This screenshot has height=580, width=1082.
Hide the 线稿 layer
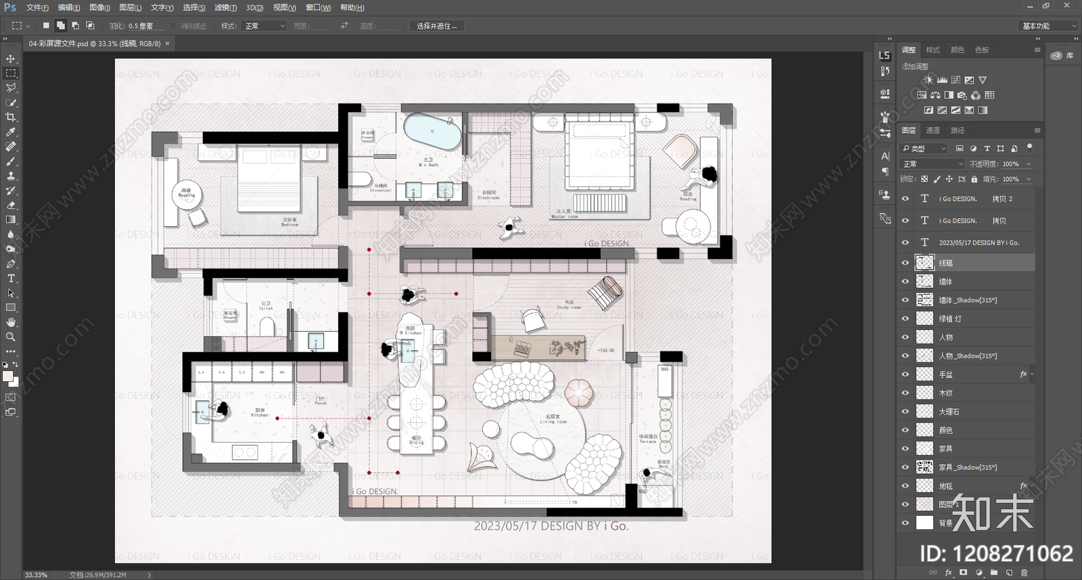point(905,263)
